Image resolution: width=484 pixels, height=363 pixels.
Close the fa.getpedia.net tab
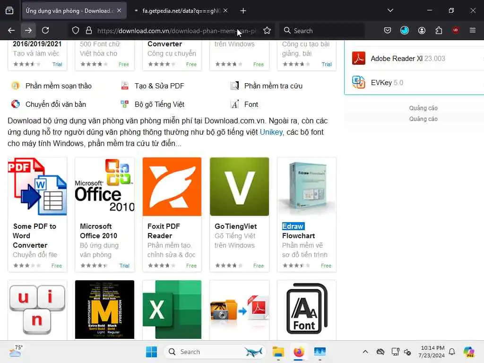pyautogui.click(x=225, y=11)
